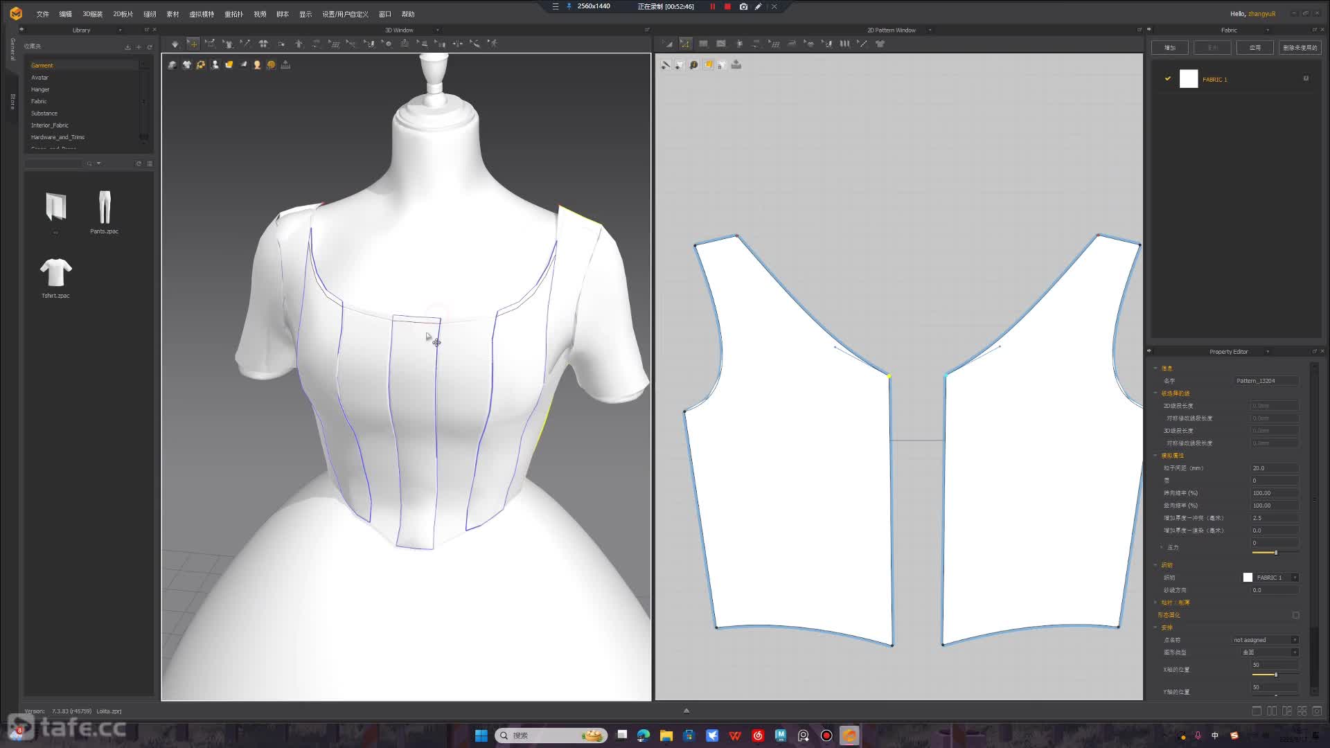The height and width of the screenshot is (748, 1330).
Task: Click the shirt icon ending the 2D toolbar
Action: 880,44
